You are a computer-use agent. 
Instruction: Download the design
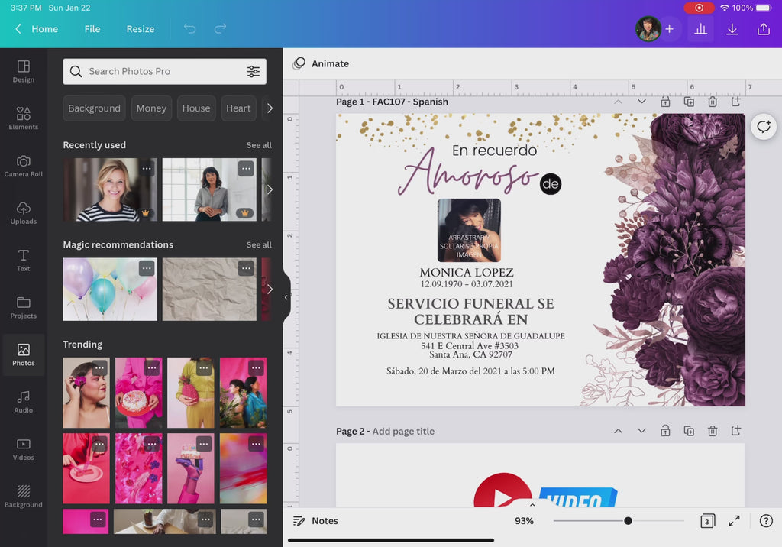point(732,29)
